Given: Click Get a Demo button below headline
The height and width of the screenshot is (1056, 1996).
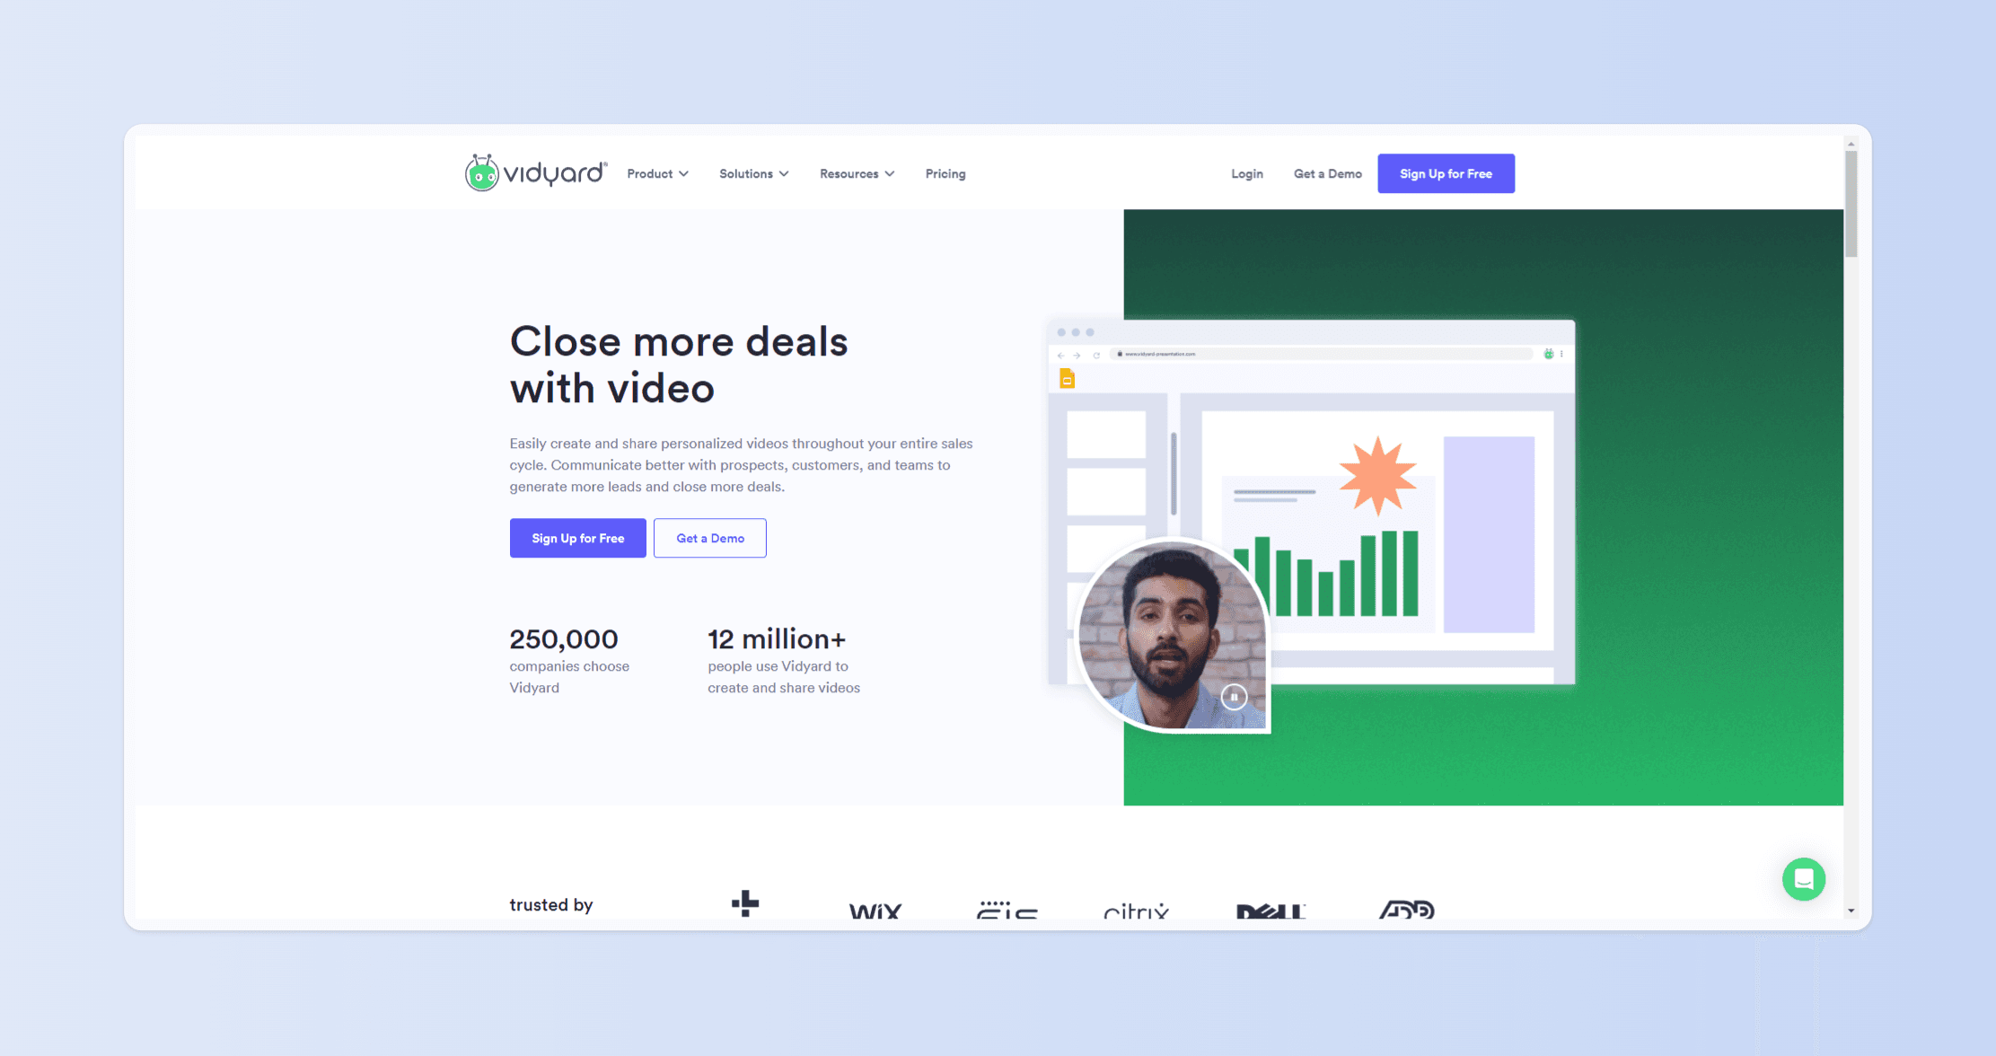Looking at the screenshot, I should click(709, 537).
